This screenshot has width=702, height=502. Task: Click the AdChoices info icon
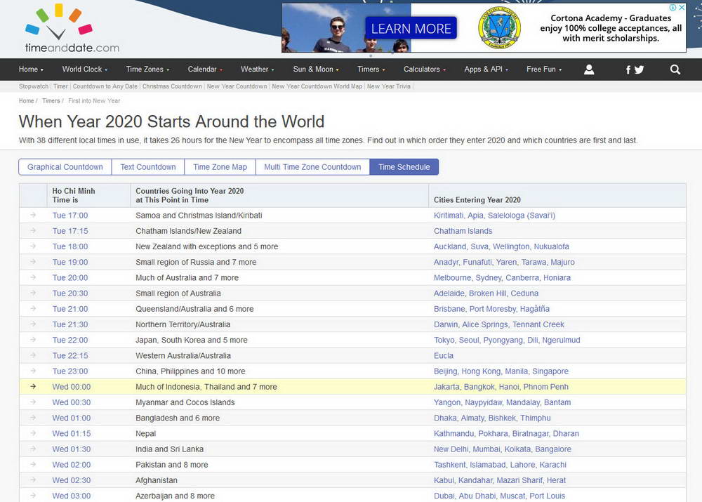[673, 8]
